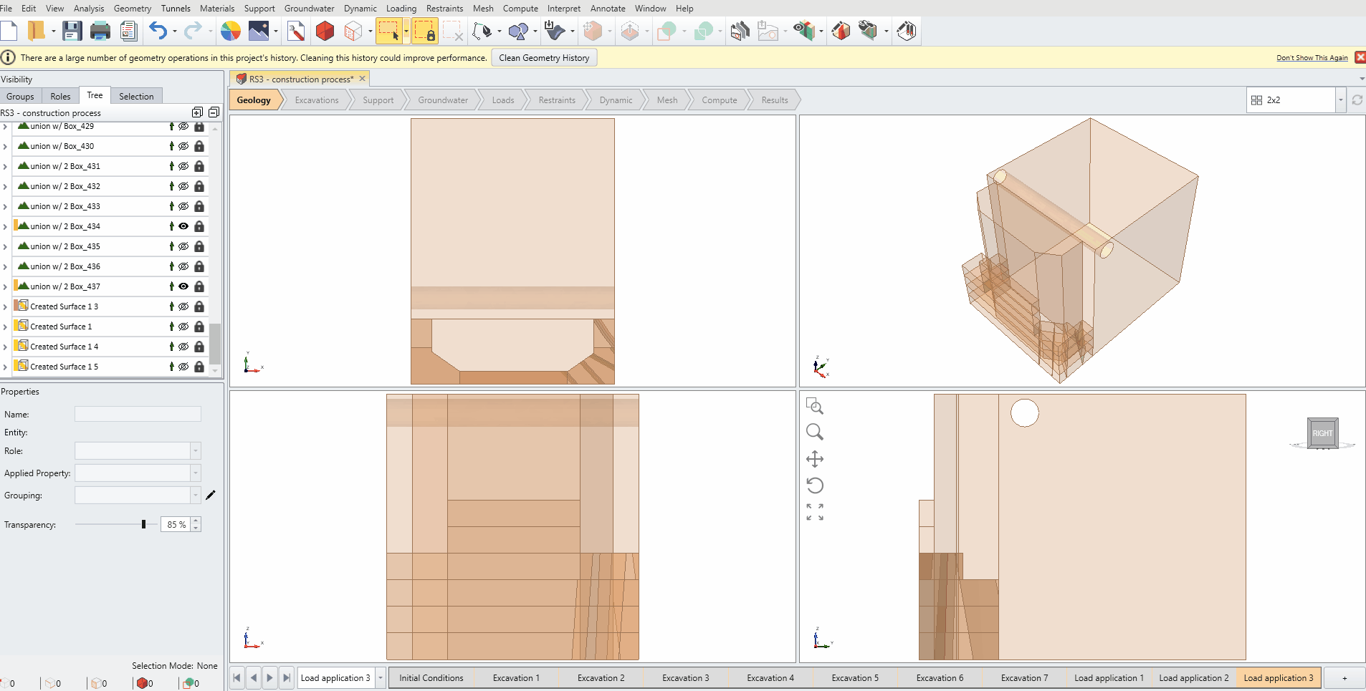Switch to the Excavations workflow tab
Screen dimensions: 1366x691
[x=315, y=100]
